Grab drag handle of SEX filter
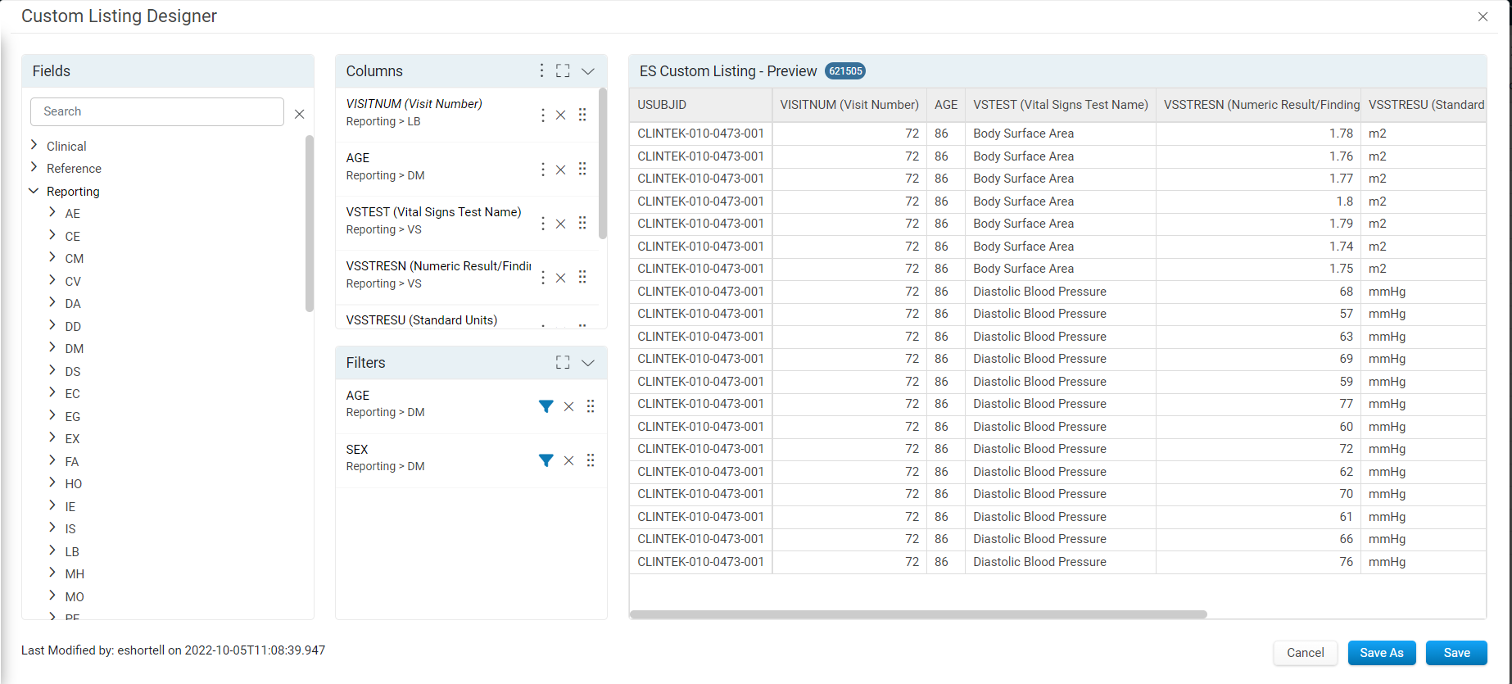This screenshot has width=1512, height=684. (x=591, y=460)
